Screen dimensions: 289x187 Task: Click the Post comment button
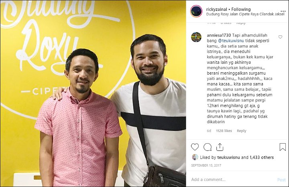281,180
